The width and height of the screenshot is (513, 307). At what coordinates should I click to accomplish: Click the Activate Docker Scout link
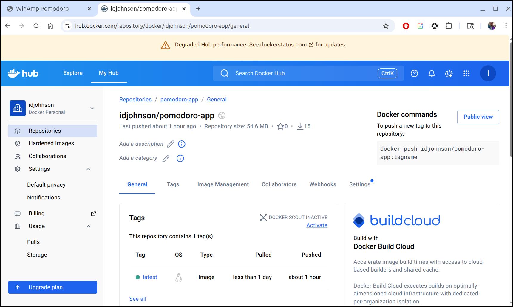pos(317,225)
